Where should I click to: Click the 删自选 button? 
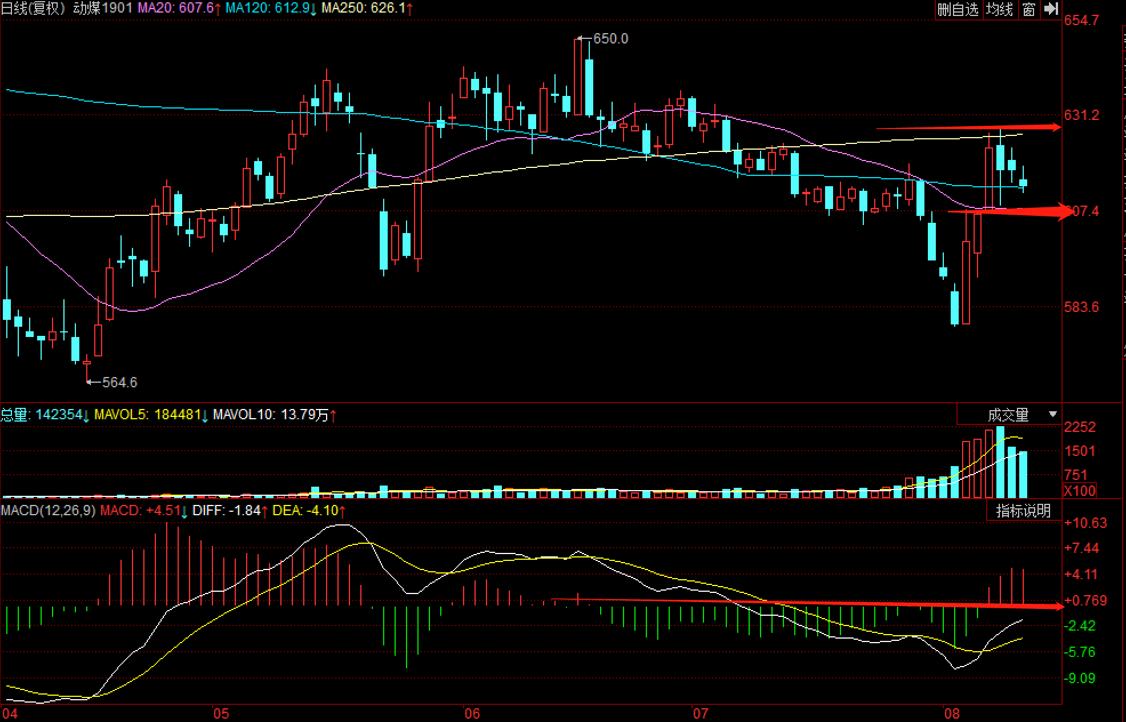(959, 9)
